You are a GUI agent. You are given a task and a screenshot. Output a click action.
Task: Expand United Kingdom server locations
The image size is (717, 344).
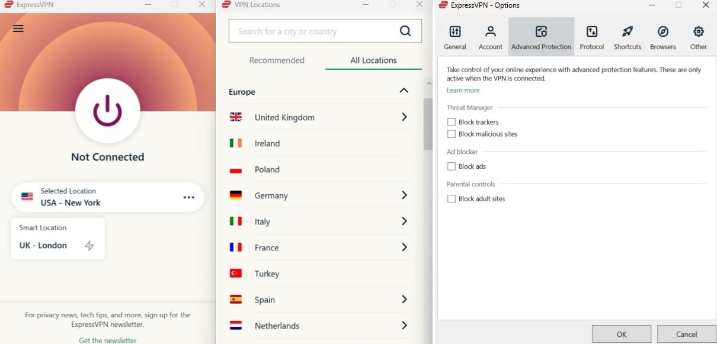[404, 117]
